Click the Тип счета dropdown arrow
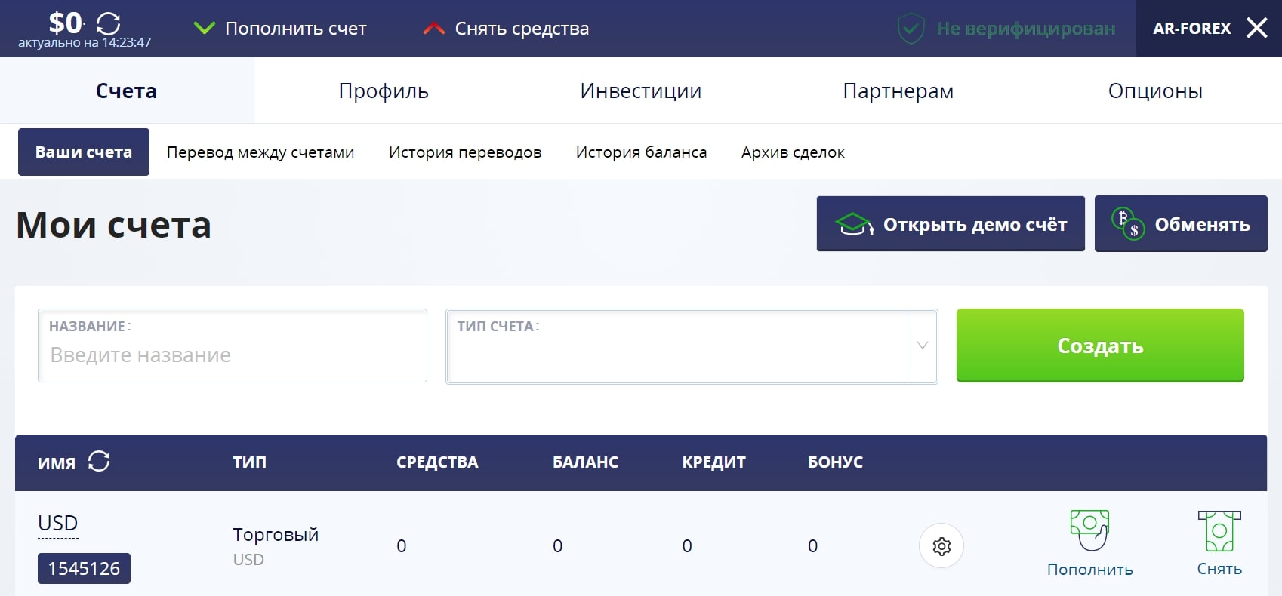 [x=922, y=346]
